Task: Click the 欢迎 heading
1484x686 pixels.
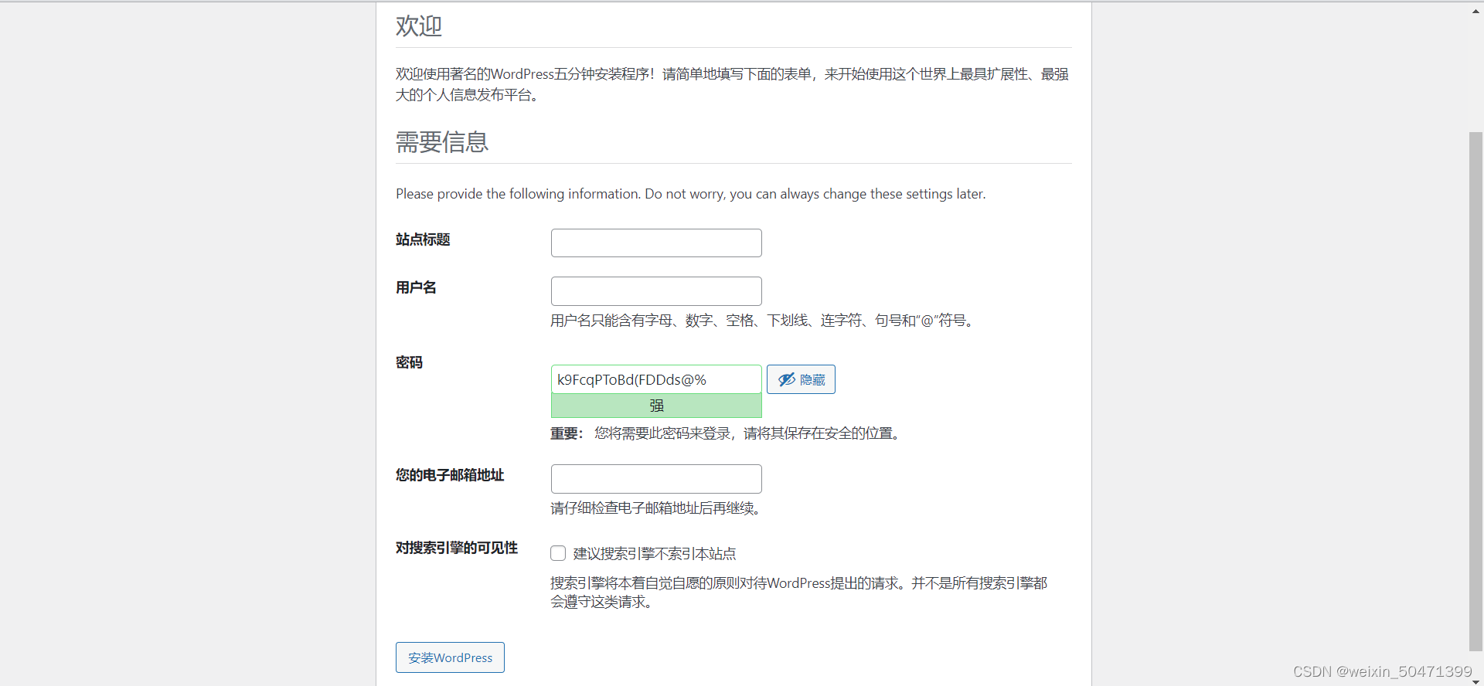Action: click(419, 26)
